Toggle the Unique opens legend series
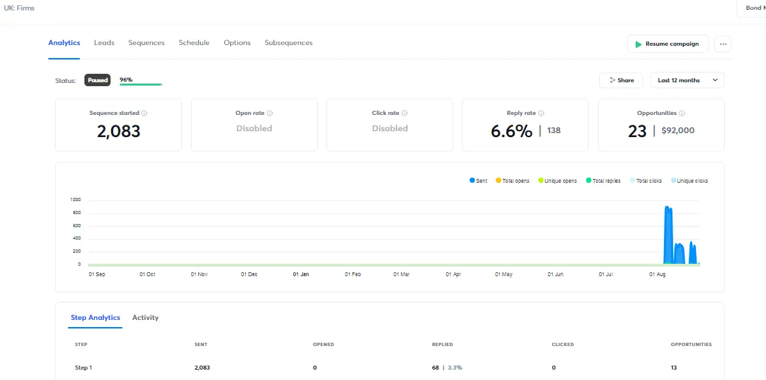 [557, 180]
